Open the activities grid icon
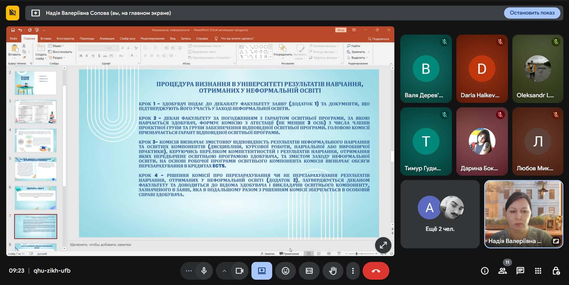The image size is (569, 285). coord(538,271)
